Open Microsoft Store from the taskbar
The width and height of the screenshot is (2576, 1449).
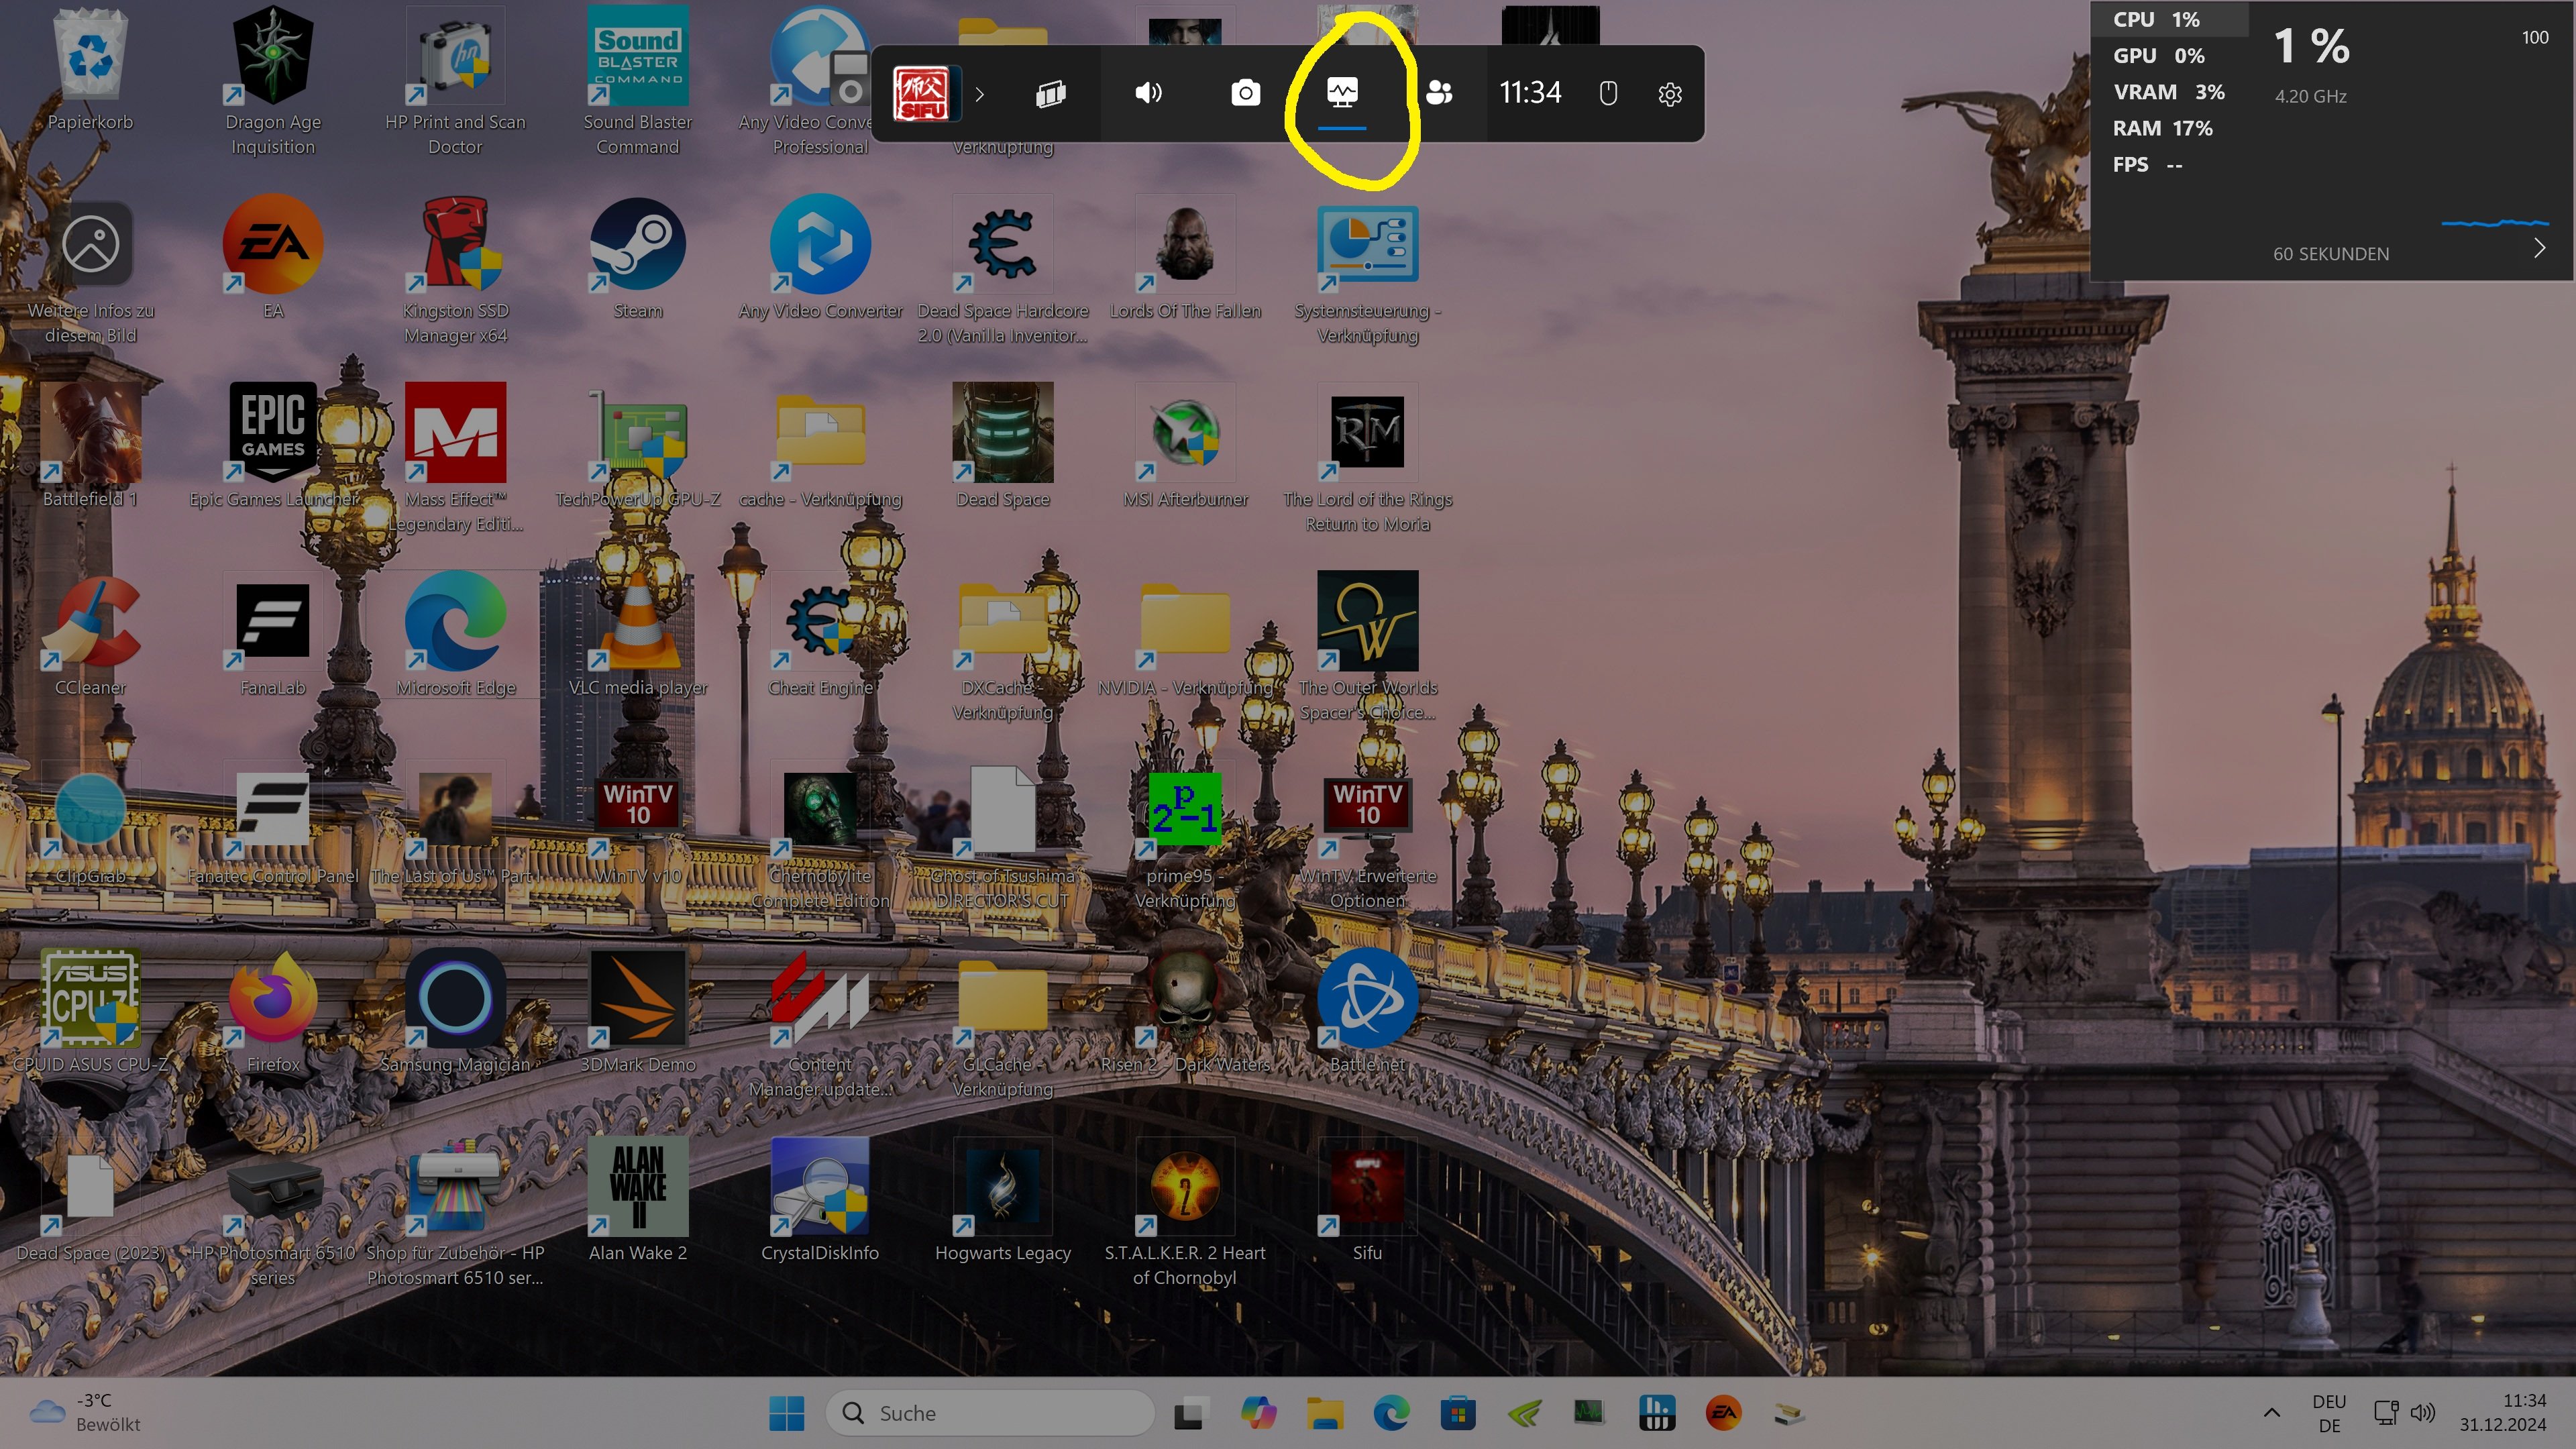1458,1413
